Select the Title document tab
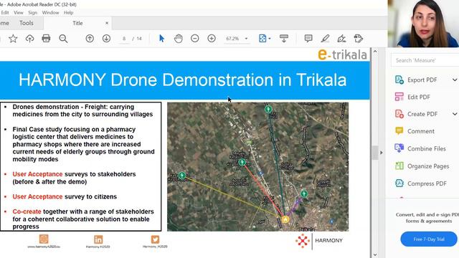The height and width of the screenshot is (258, 459). pyautogui.click(x=77, y=23)
